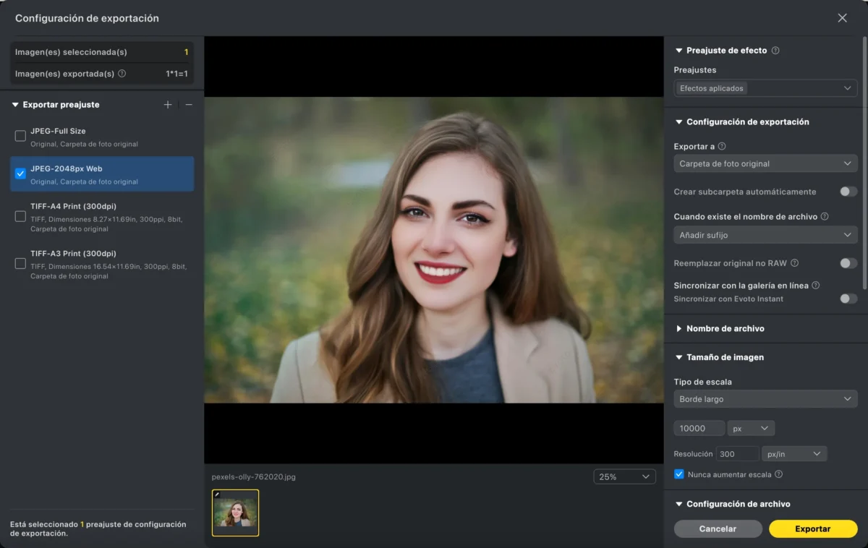The width and height of the screenshot is (868, 548).
Task: Click help icon next to Imagen(es) exportada(s)
Action: click(122, 74)
